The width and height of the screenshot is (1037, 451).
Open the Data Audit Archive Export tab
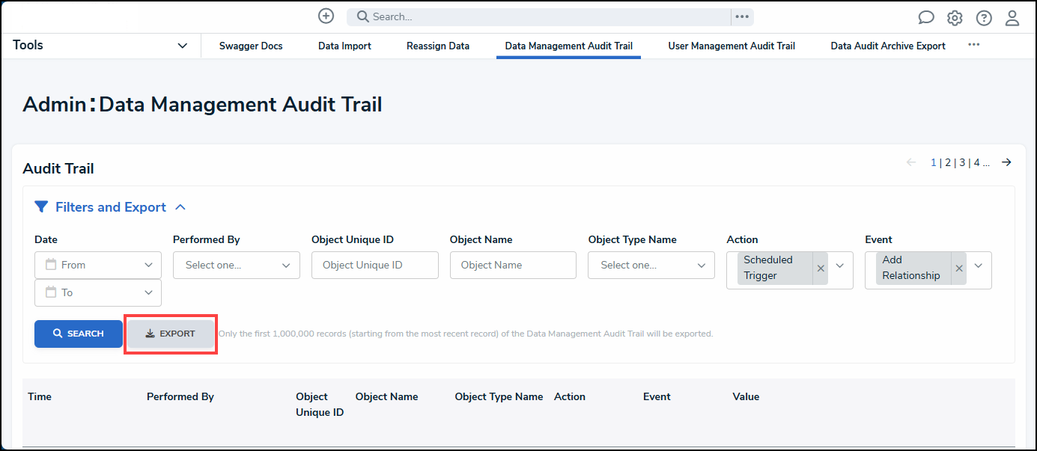click(888, 46)
